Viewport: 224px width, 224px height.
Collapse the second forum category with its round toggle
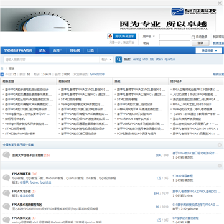pyautogui.click(x=220, y=166)
